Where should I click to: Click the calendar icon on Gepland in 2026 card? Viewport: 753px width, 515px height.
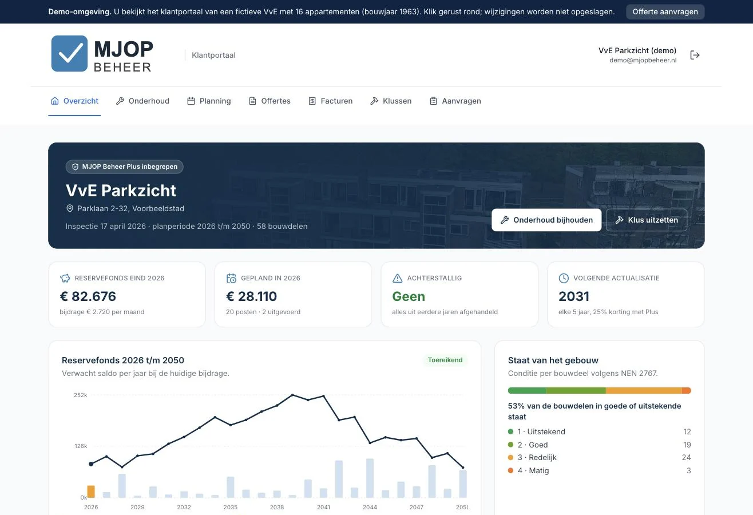coord(231,278)
